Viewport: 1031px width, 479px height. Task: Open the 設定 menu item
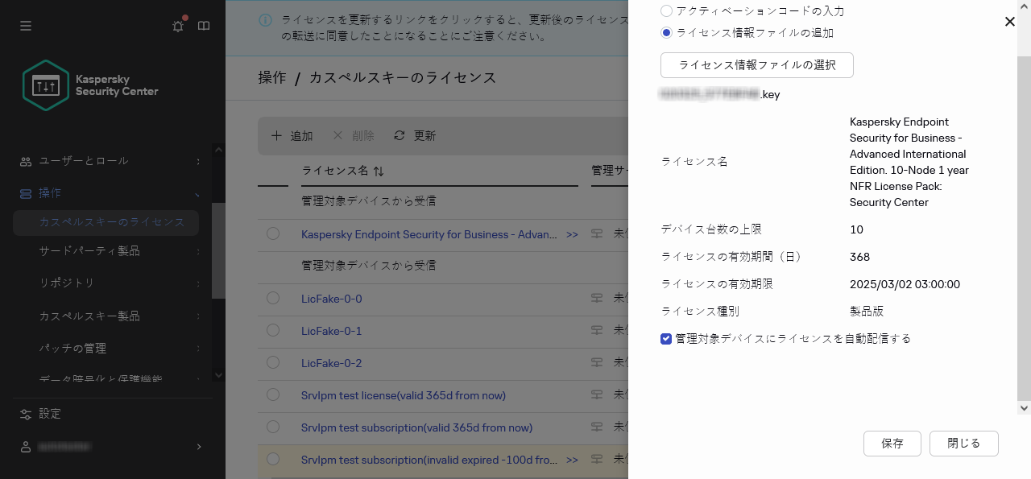[x=50, y=414]
